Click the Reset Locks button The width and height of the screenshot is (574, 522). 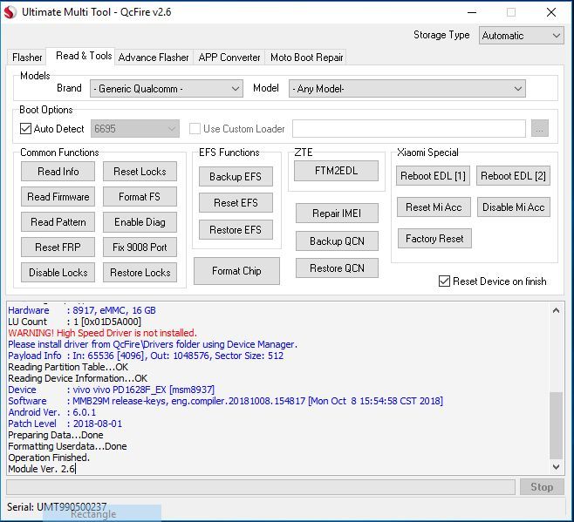click(x=140, y=172)
